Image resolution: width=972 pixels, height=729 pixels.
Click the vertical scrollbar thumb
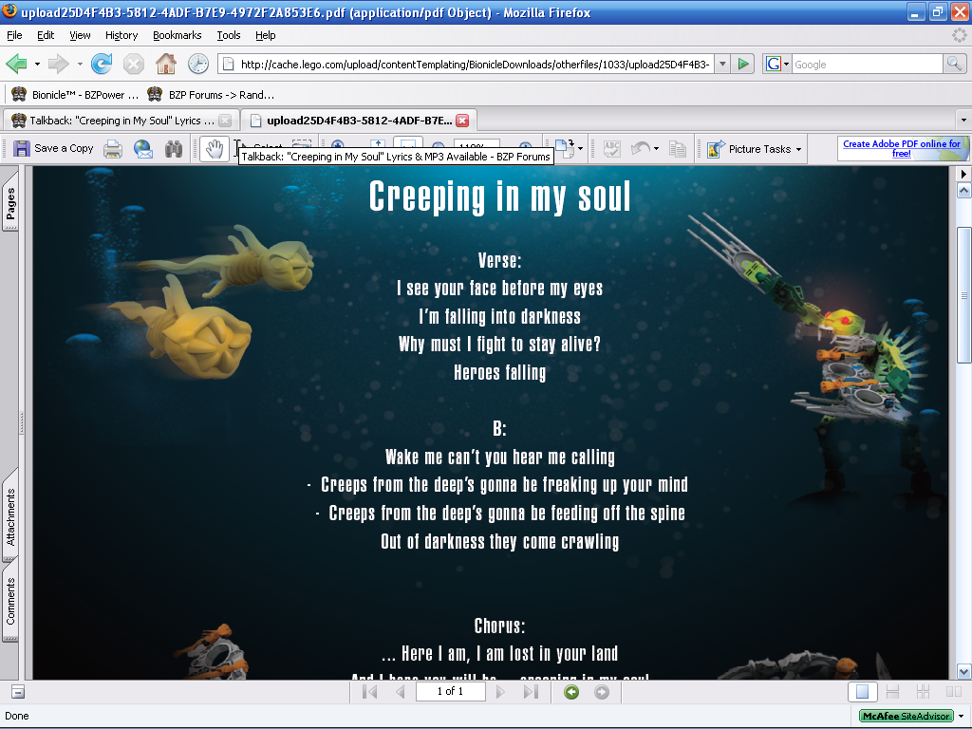tap(964, 294)
